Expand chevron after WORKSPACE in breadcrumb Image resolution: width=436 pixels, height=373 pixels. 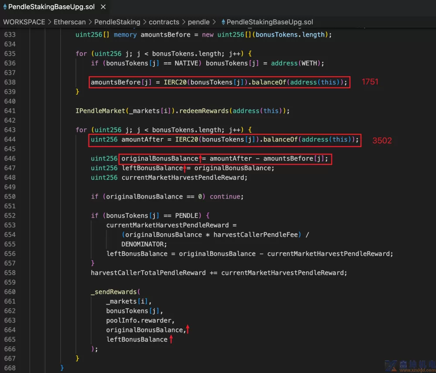click(49, 22)
